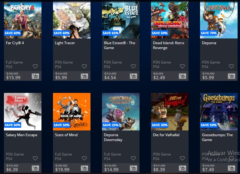This screenshot has height=174, width=240.
Task: Add Salary Man Escape to cart
Action: (35, 168)
